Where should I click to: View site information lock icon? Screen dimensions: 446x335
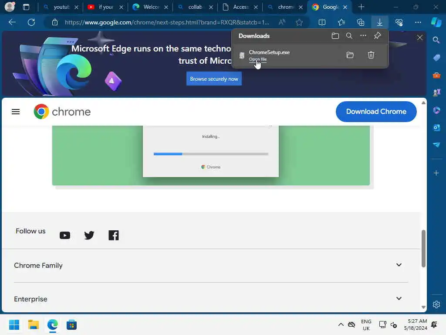point(55,22)
